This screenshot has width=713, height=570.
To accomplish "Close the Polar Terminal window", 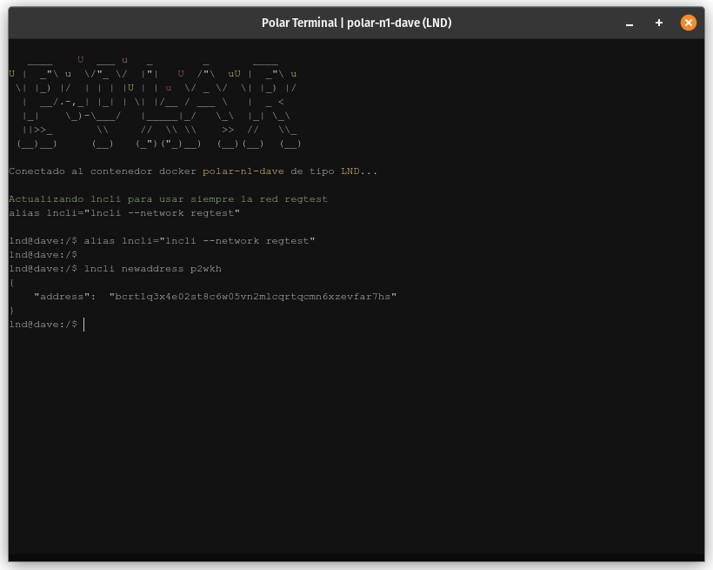I will (x=688, y=23).
